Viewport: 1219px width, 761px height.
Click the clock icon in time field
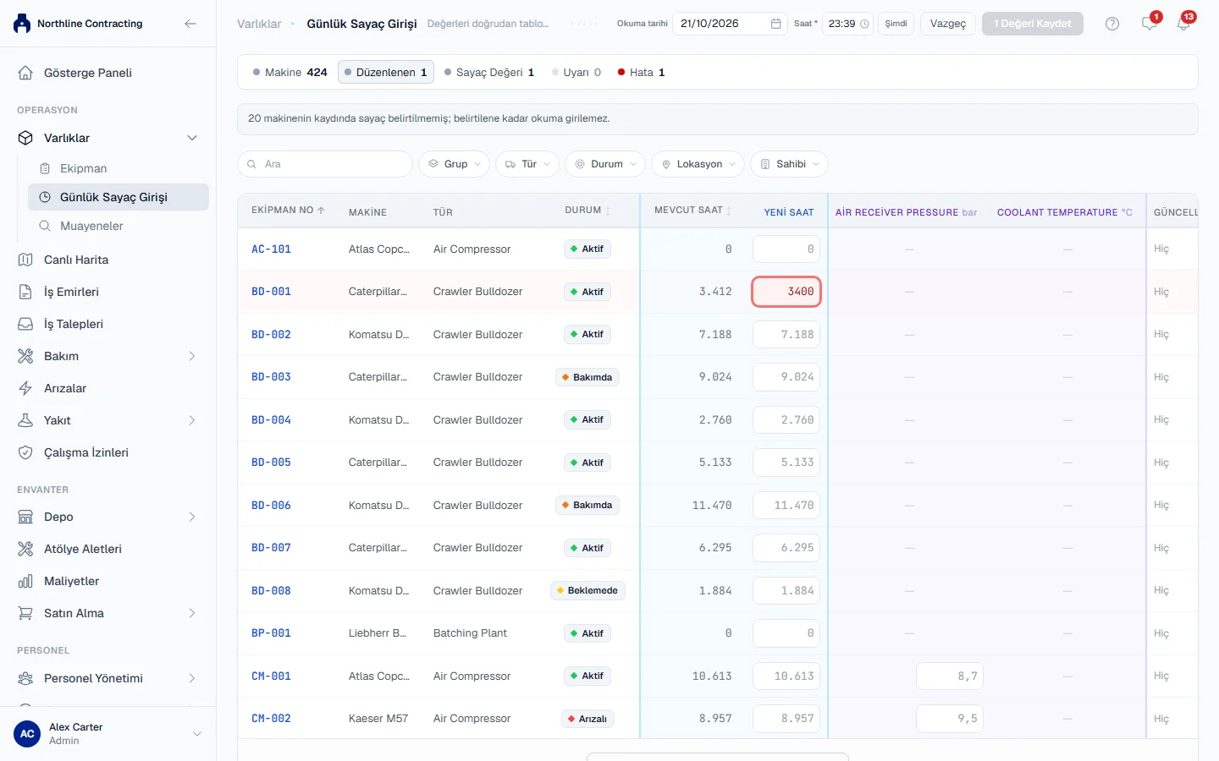coord(864,24)
